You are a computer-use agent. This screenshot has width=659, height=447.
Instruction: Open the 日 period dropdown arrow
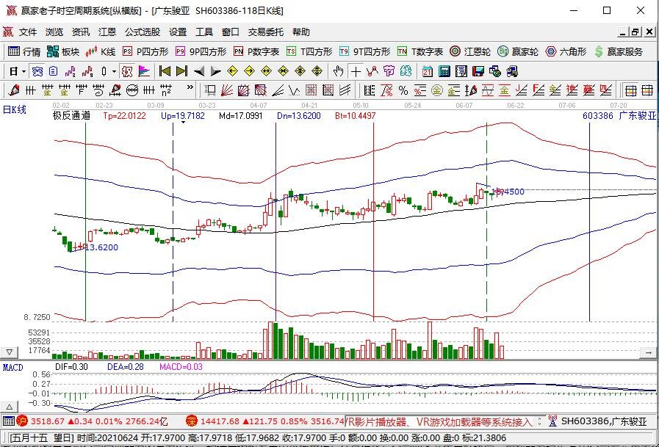point(24,72)
